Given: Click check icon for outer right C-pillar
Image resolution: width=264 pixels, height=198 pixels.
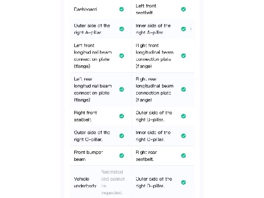Looking at the screenshot, I should coord(122,136).
